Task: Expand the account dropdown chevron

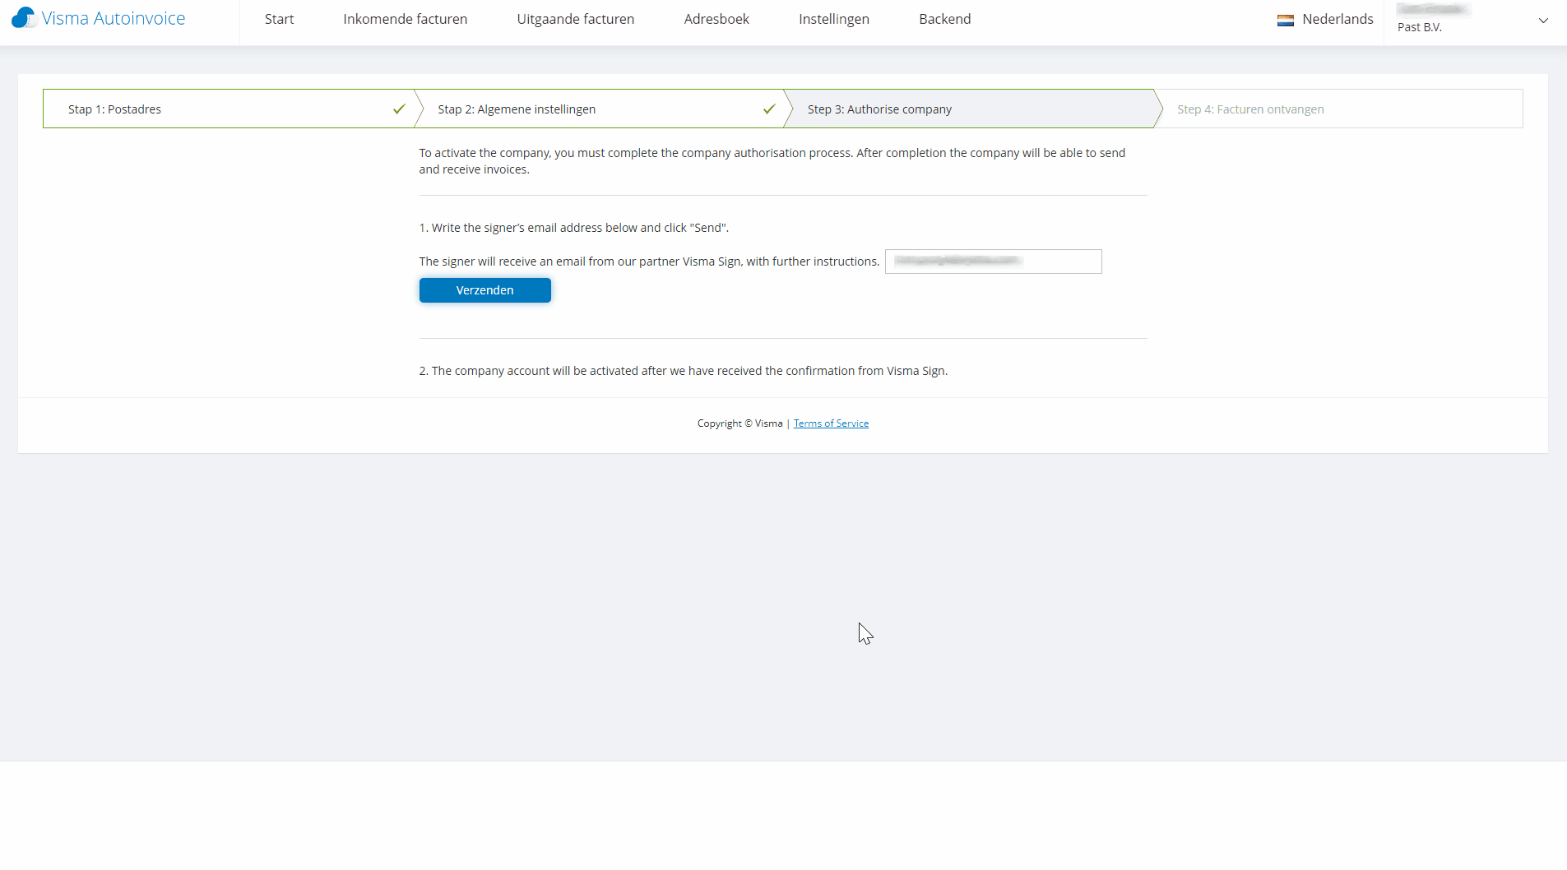Action: click(1543, 21)
